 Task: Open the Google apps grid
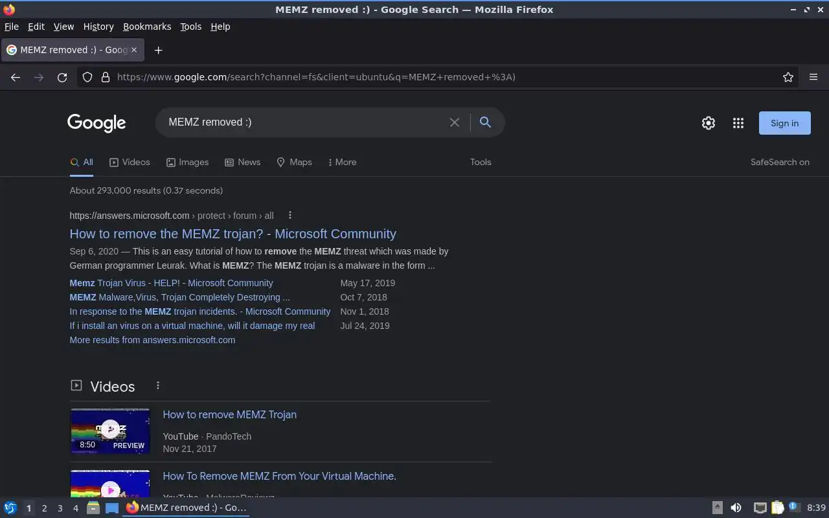(x=738, y=123)
